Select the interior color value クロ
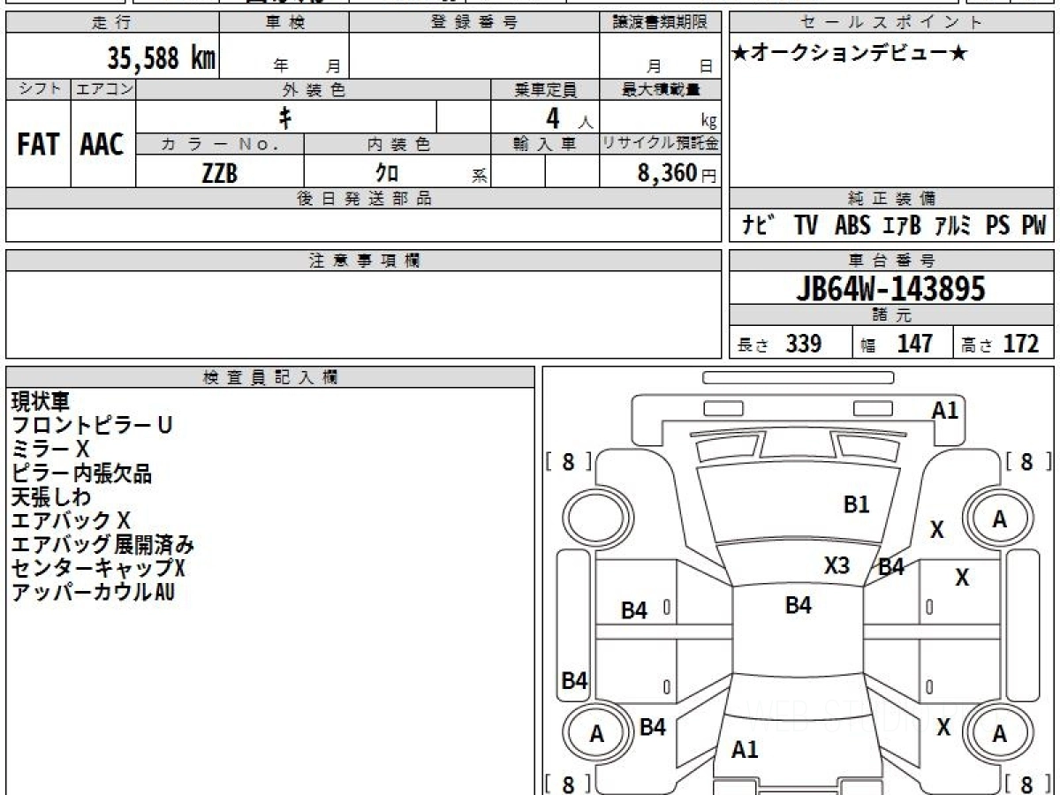 (387, 173)
